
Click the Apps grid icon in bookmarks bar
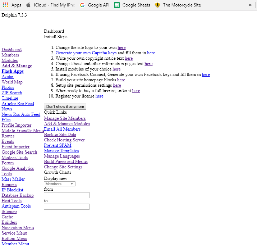pyautogui.click(x=5, y=5)
